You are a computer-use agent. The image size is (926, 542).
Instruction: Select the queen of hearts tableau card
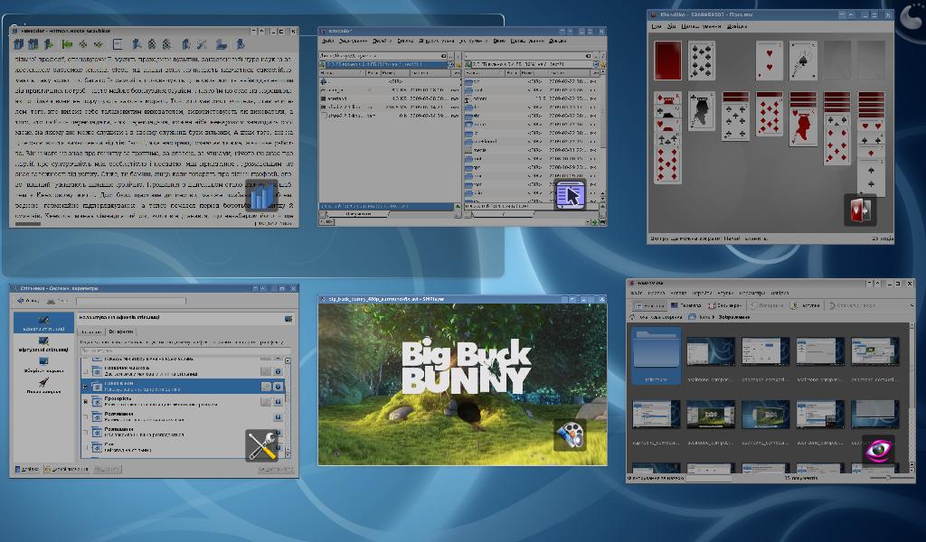pyautogui.click(x=803, y=126)
